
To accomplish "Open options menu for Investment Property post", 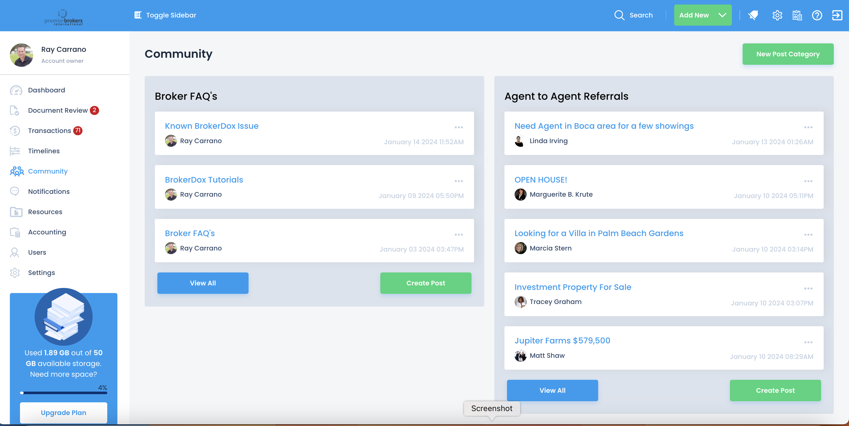I will coord(808,289).
